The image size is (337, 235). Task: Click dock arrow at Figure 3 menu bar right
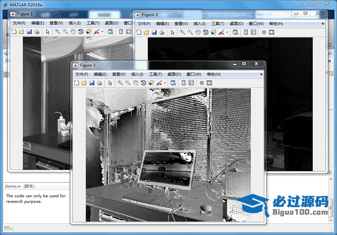click(262, 74)
